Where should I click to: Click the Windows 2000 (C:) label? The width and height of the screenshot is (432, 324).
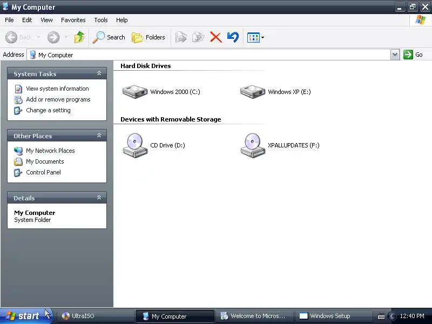[x=175, y=92]
